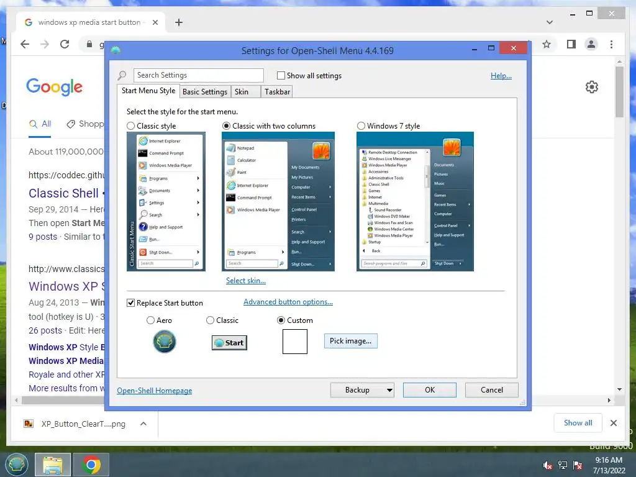Click Chrome's back arrow

25,44
